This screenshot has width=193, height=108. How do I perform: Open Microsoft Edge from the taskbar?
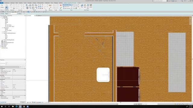coord(17,106)
